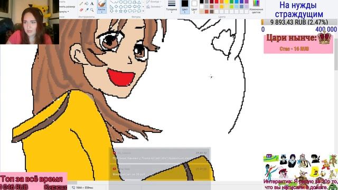This screenshot has height=190, width=338.
Task: Pick the black palette color
Action: click(202, 1)
